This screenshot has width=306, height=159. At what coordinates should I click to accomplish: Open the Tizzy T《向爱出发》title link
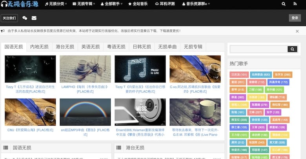tap(140, 89)
